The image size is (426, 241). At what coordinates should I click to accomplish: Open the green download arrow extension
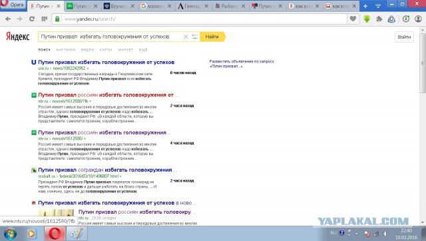click(367, 19)
